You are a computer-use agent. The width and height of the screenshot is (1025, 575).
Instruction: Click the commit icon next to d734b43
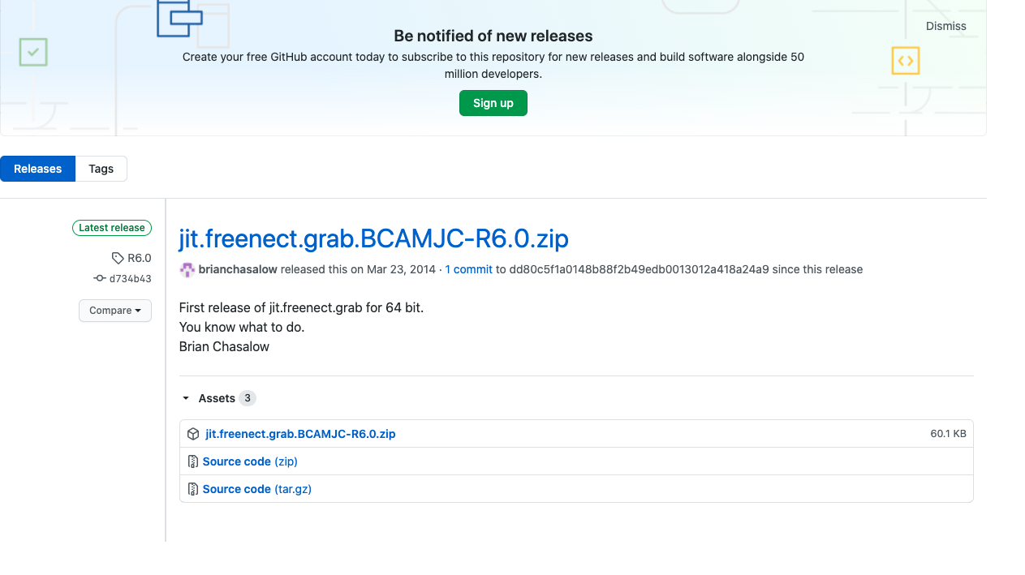coord(100,278)
